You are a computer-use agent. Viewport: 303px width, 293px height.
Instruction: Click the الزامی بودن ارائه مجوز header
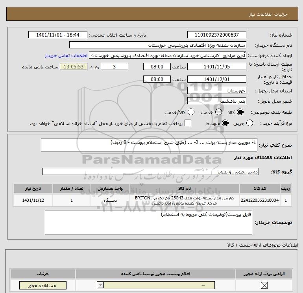[x=264, y=274]
